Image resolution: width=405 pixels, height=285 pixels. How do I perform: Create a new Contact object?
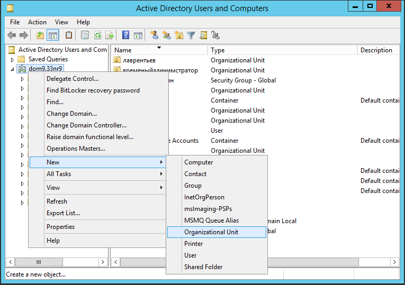click(217, 174)
